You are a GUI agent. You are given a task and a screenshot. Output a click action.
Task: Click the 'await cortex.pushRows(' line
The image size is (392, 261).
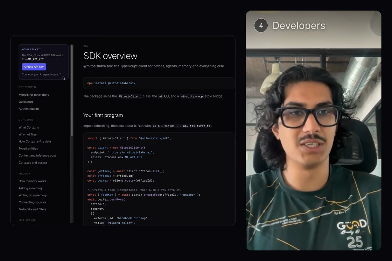point(106,200)
